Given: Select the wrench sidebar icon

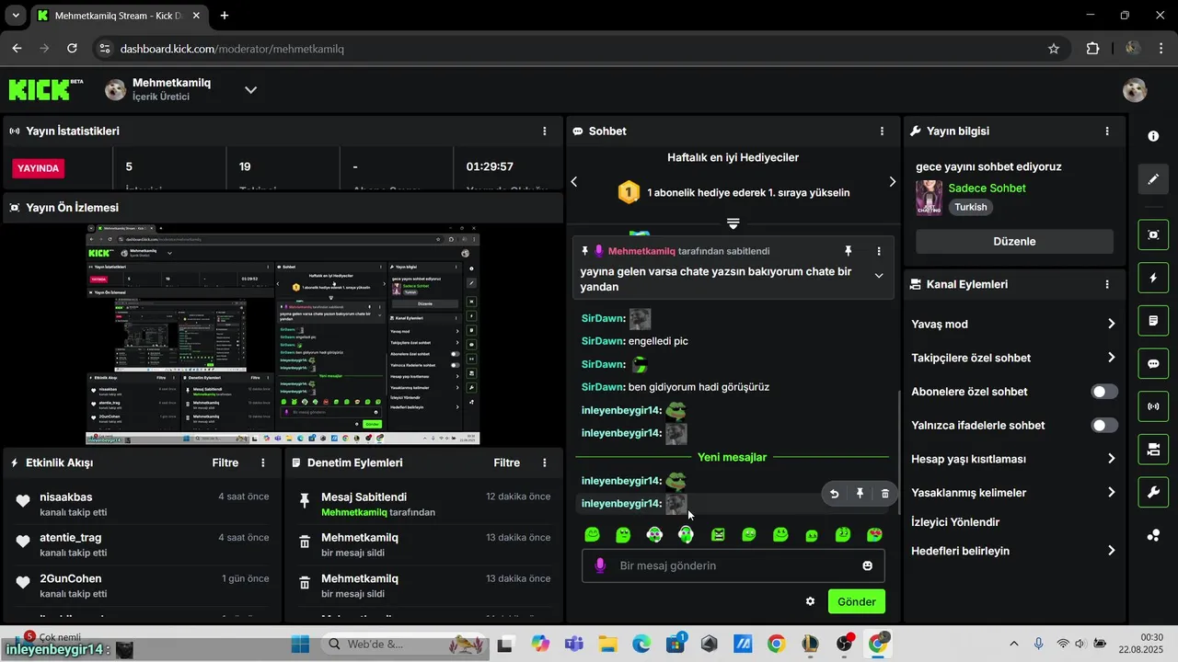Looking at the screenshot, I should tap(1153, 492).
